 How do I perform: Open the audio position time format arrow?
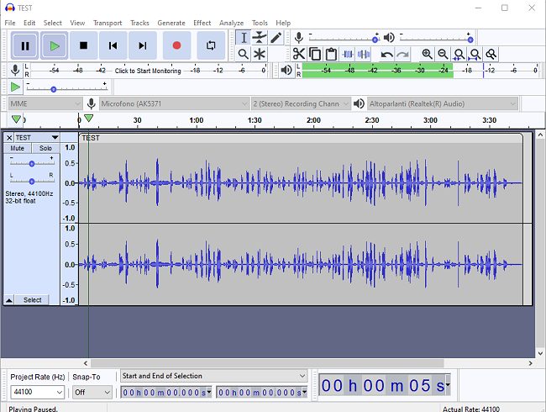coord(448,384)
